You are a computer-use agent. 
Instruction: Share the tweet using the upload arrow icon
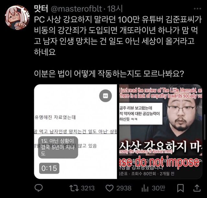(197, 188)
